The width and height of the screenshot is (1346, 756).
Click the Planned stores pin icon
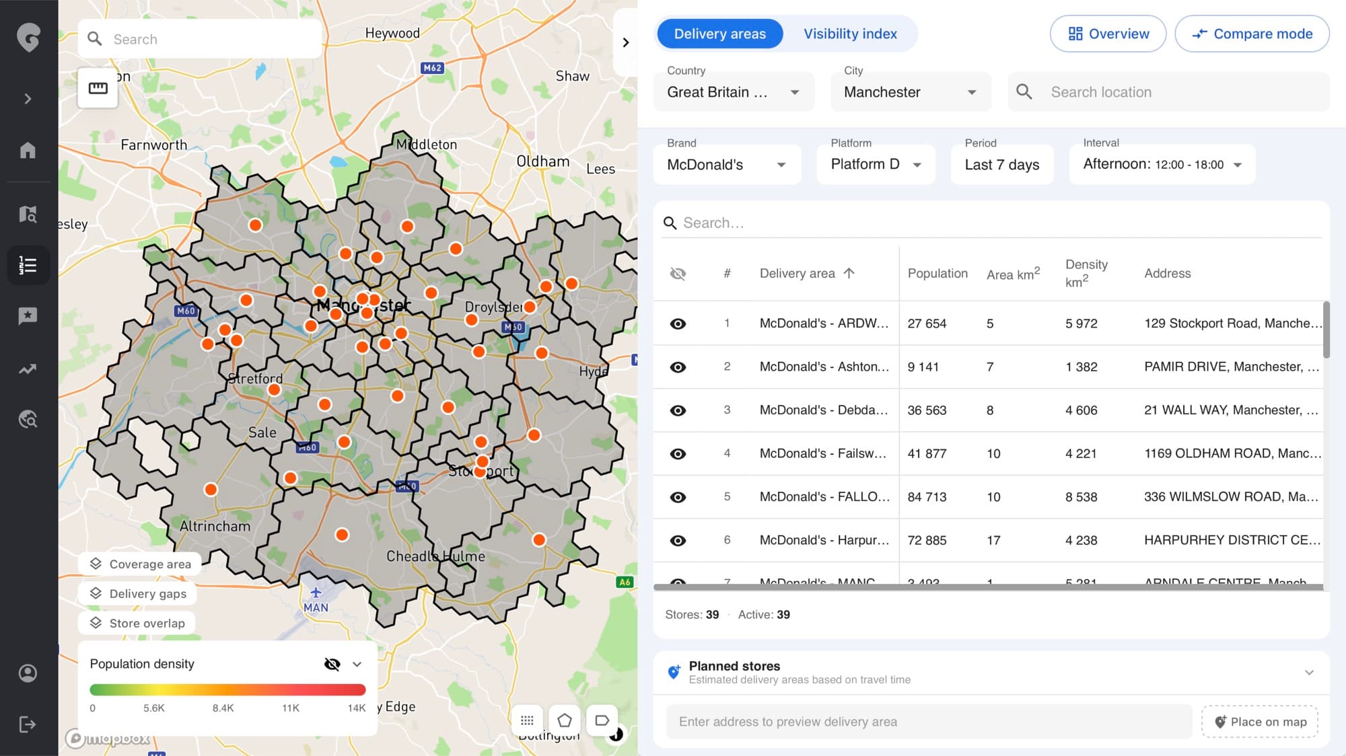(673, 672)
